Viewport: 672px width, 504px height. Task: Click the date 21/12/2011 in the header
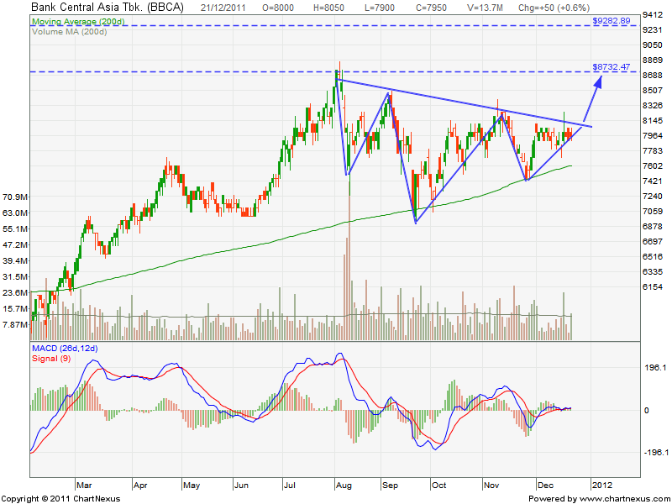tap(225, 7)
